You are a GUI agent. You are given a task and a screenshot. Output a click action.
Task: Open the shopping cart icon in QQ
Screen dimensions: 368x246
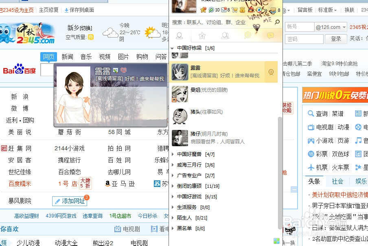[x=234, y=10]
